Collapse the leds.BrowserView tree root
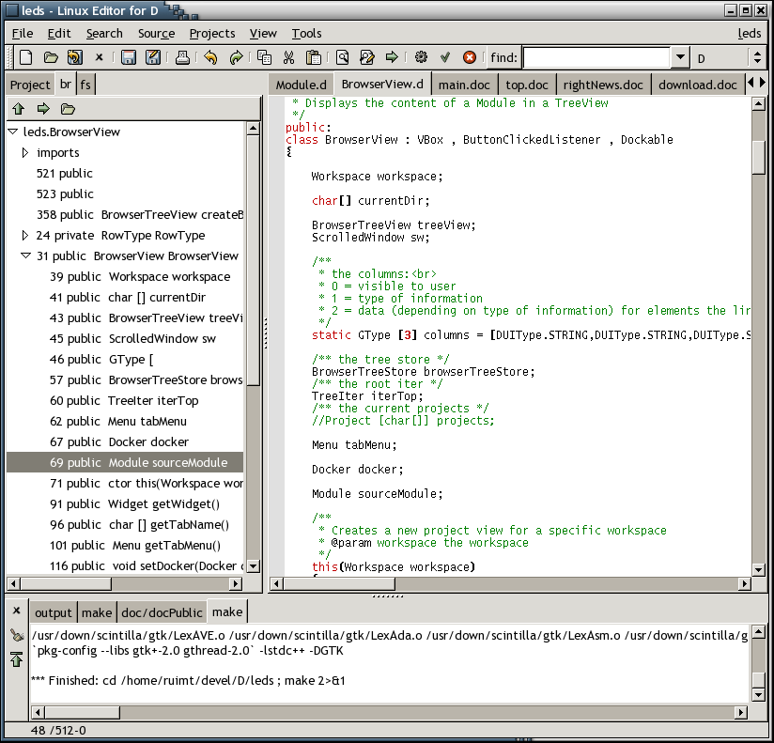Image resolution: width=774 pixels, height=743 pixels. (x=13, y=132)
